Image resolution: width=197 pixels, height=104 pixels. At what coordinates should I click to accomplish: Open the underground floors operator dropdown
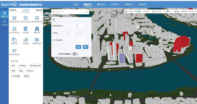[69, 40]
